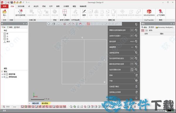176x113 pixels.
Task: Click the SOLIDWORKS LiveTransfer icon
Action: [x=149, y=13]
